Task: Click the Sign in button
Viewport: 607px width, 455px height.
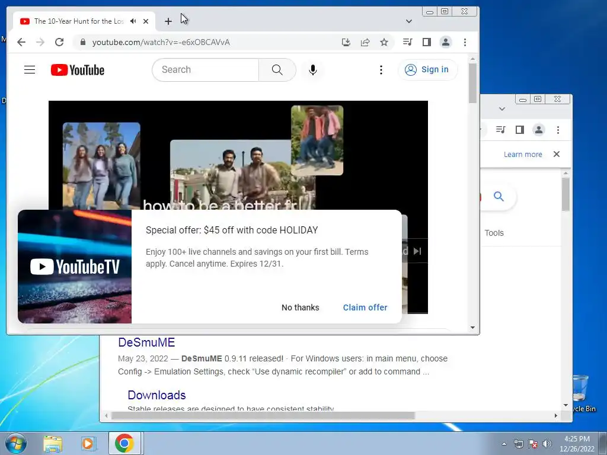Action: [427, 70]
